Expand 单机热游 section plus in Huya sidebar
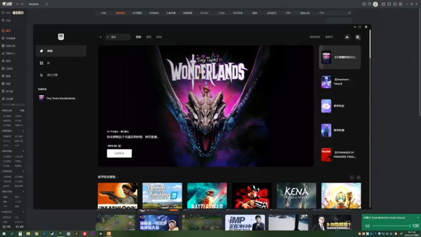 point(23,151)
